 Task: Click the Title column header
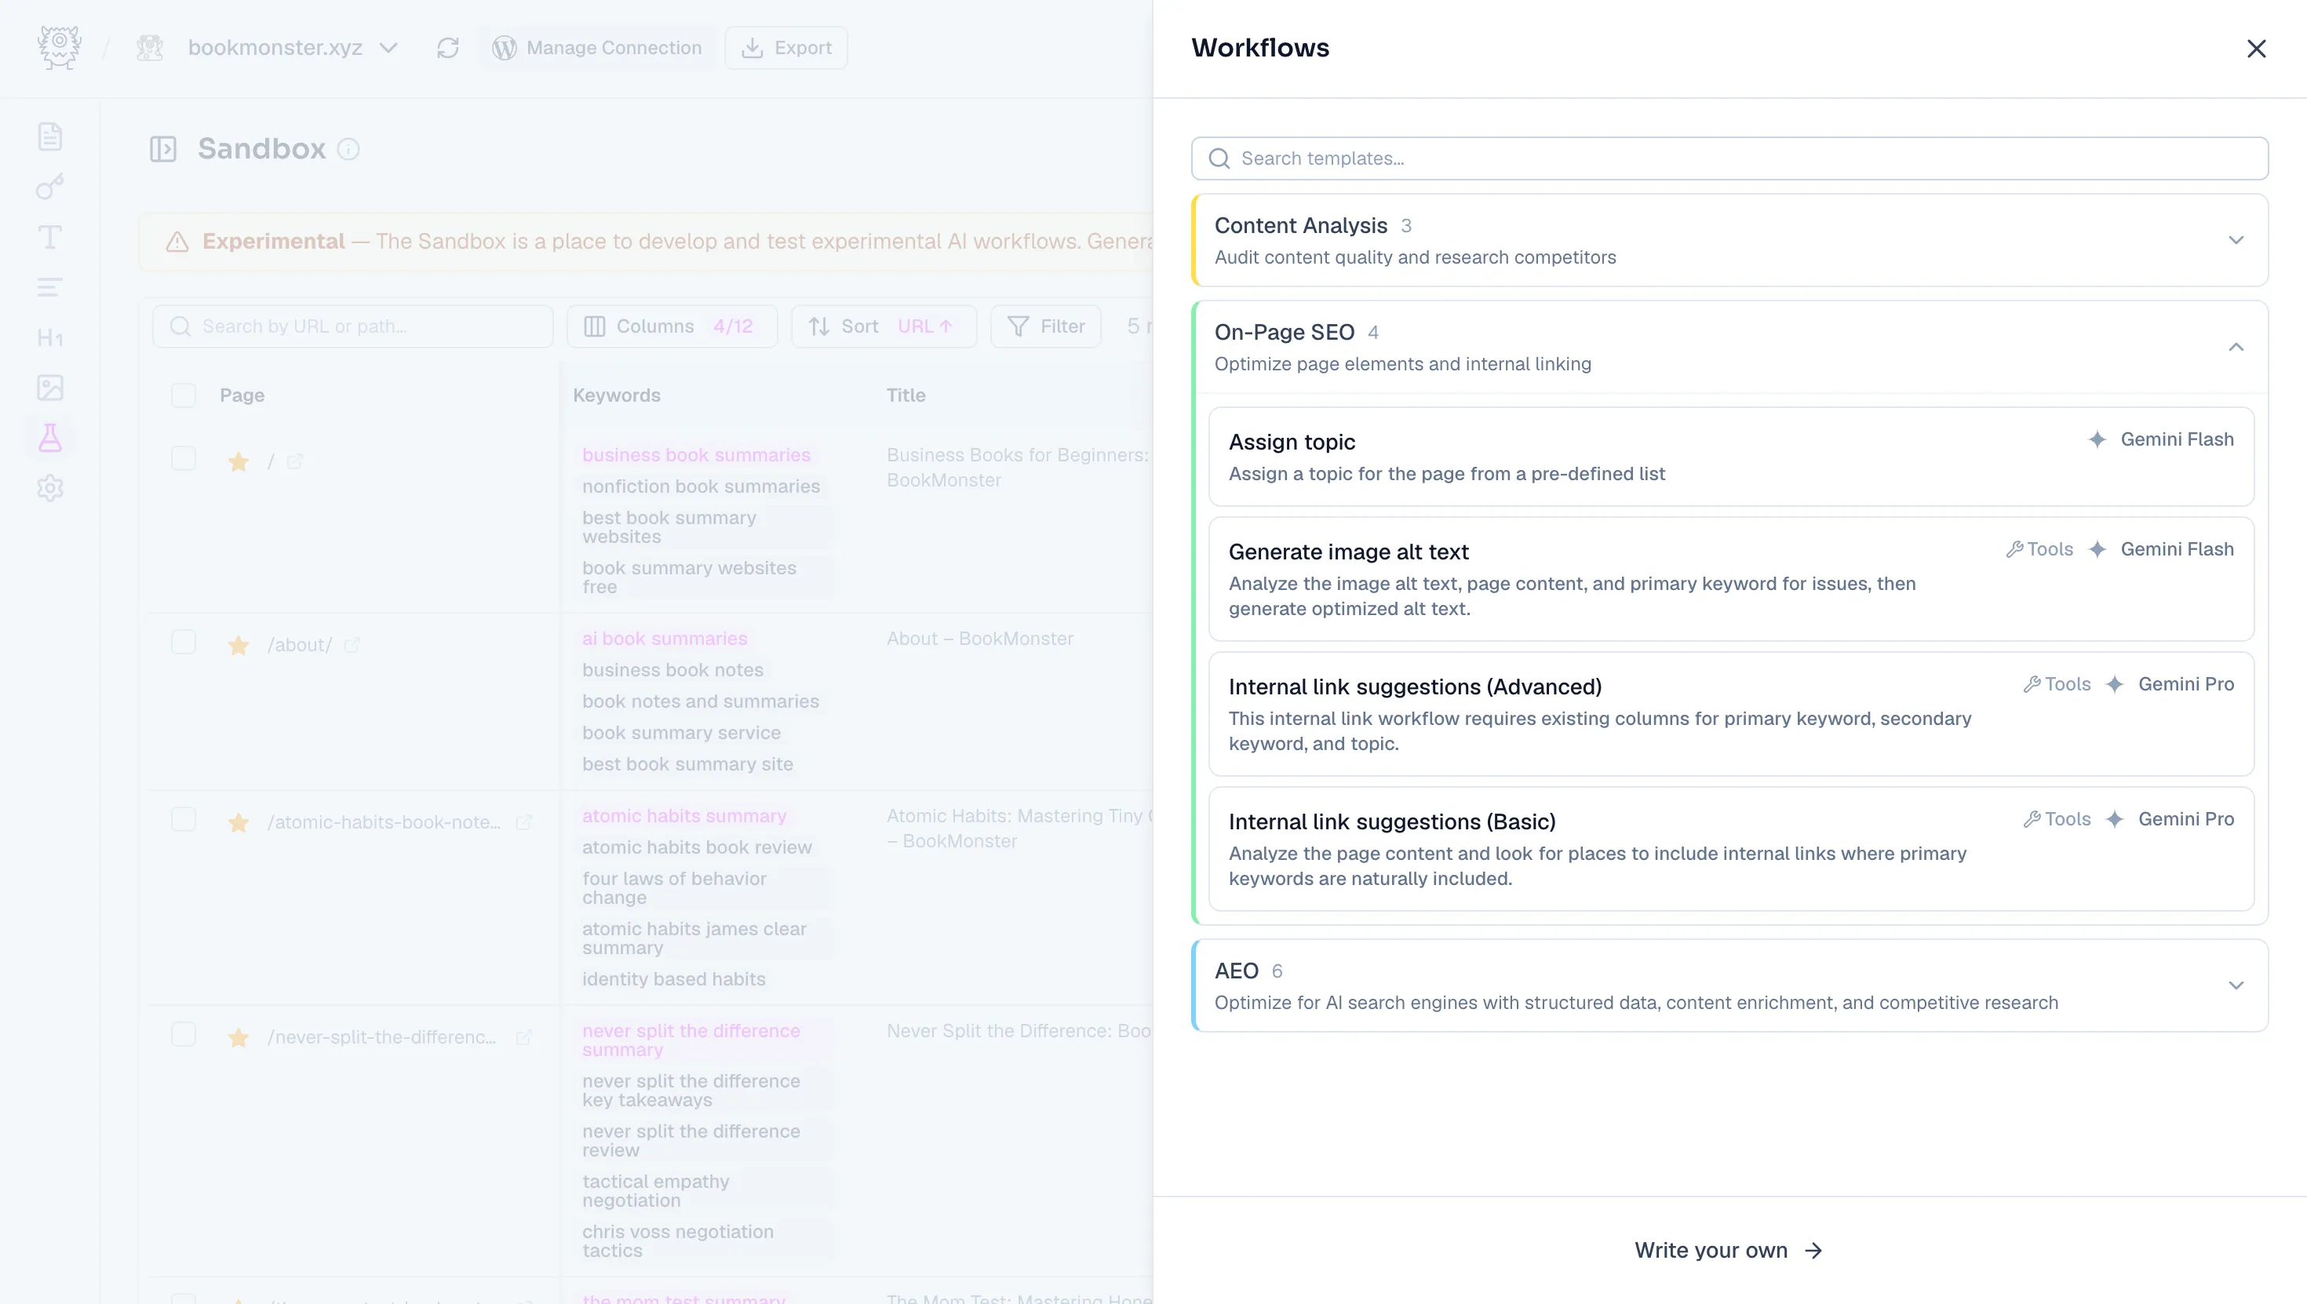coord(906,396)
